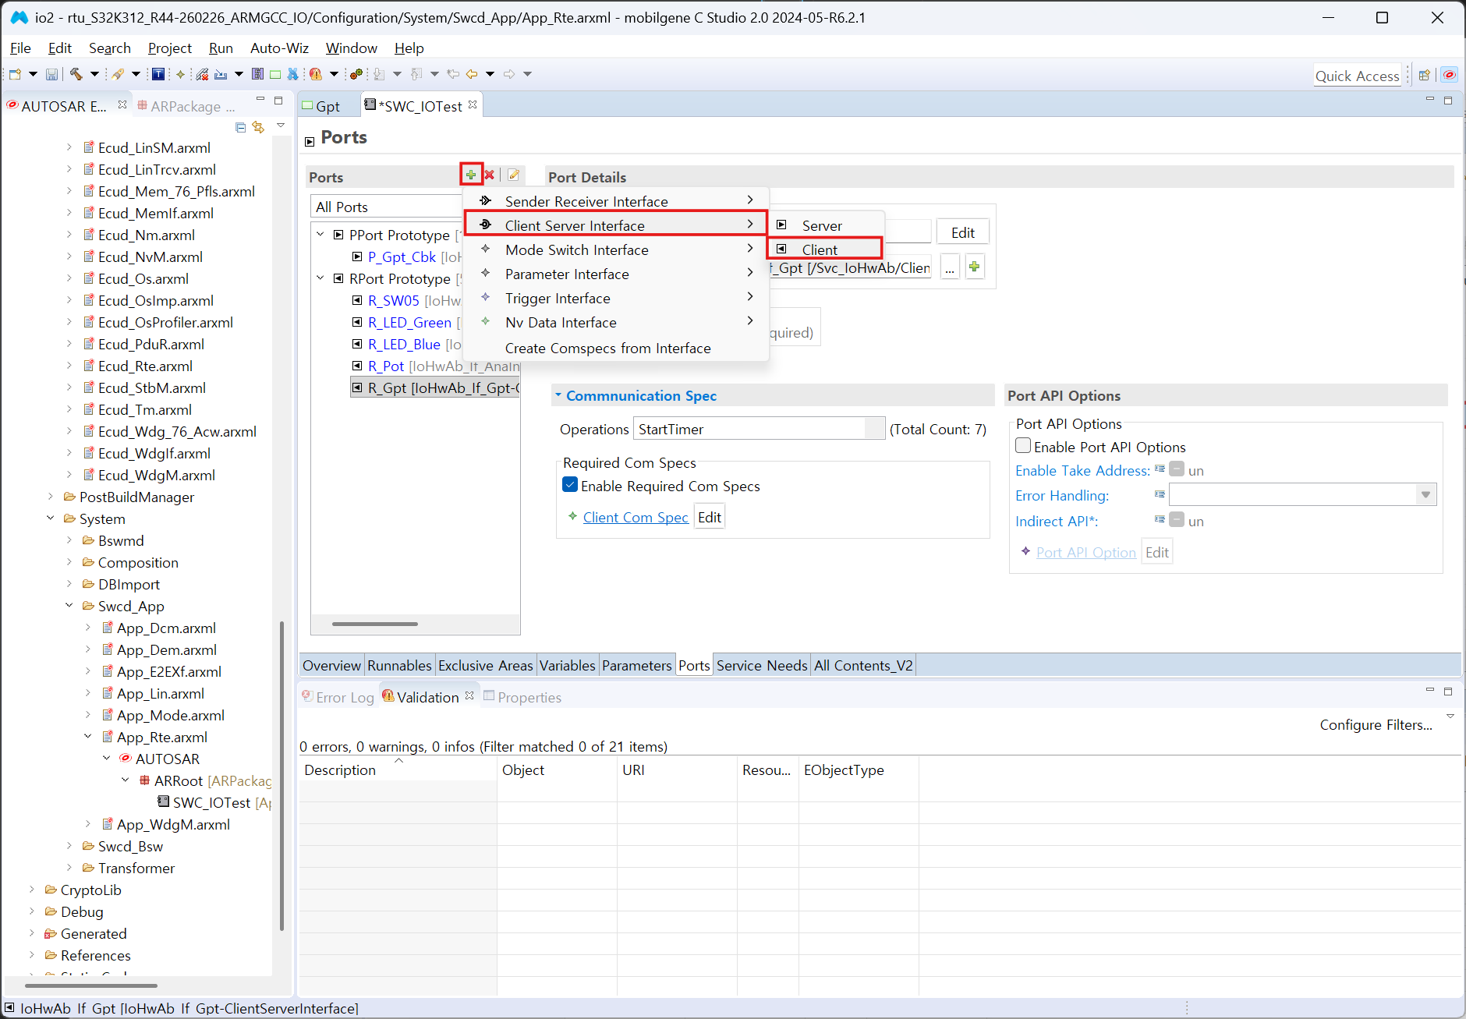Screen dimensions: 1466x1019
Task: Click the purple brackets toolbar icon
Action: pyautogui.click(x=257, y=74)
